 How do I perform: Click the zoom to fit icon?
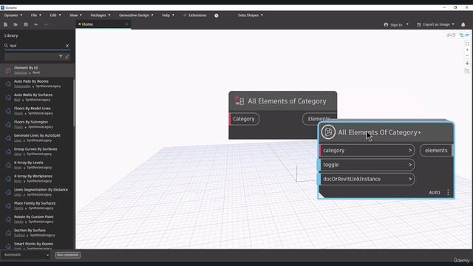tap(467, 44)
